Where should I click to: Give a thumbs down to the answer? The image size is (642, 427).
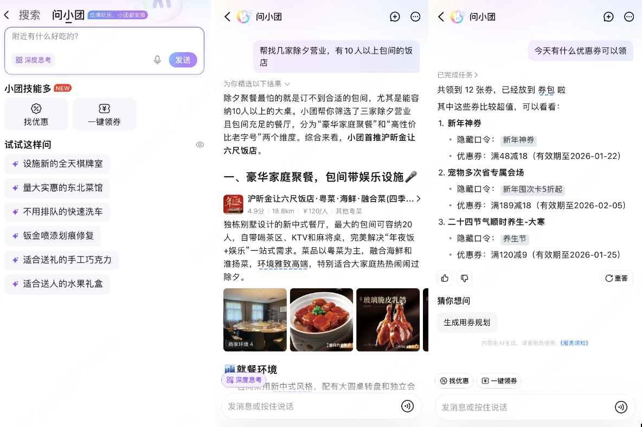pyautogui.click(x=464, y=278)
